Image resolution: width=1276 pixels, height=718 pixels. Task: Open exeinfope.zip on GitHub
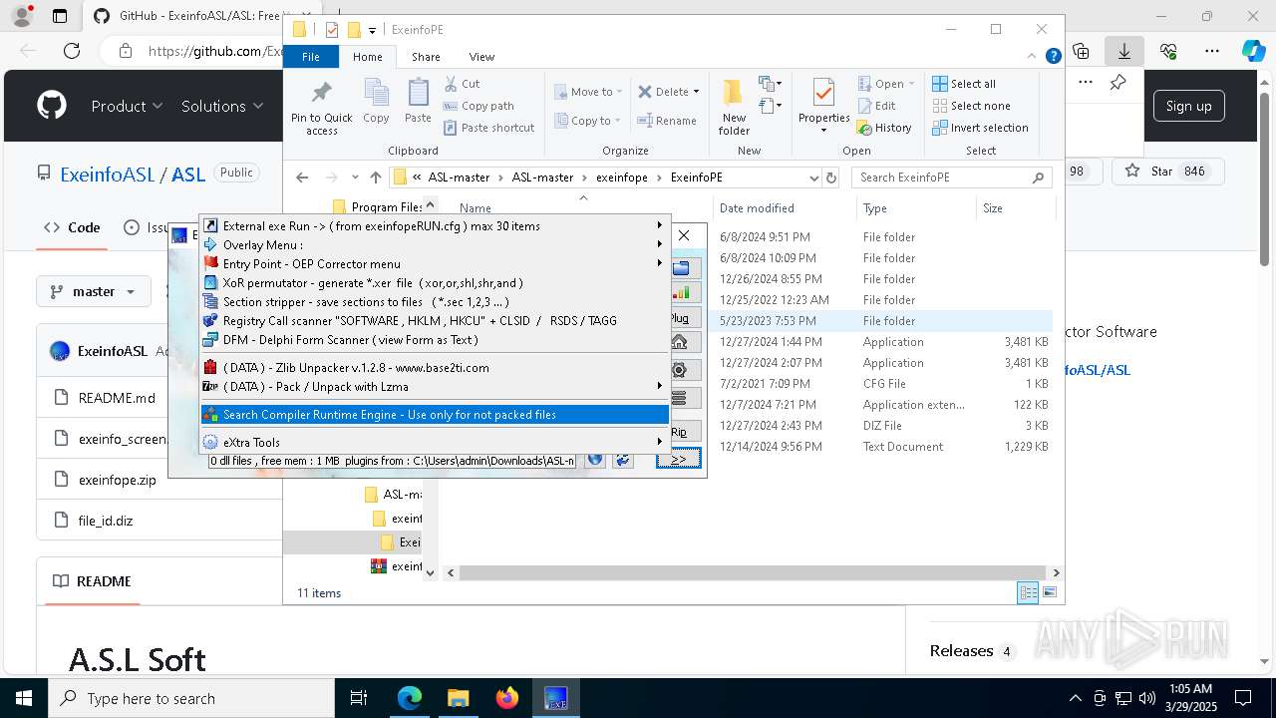[x=118, y=480]
